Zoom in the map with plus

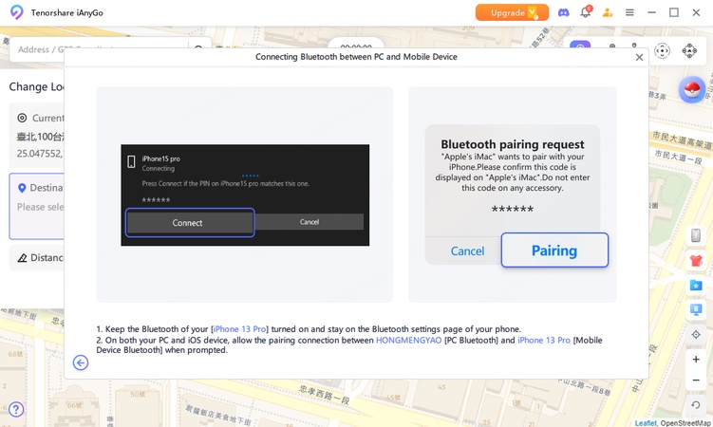[696, 360]
